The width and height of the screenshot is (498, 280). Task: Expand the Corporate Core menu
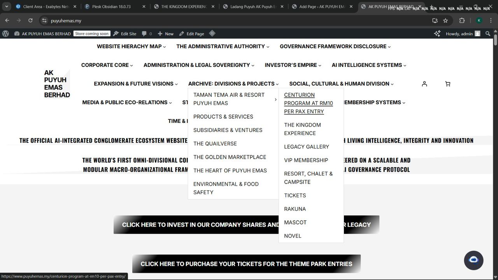pos(107,65)
